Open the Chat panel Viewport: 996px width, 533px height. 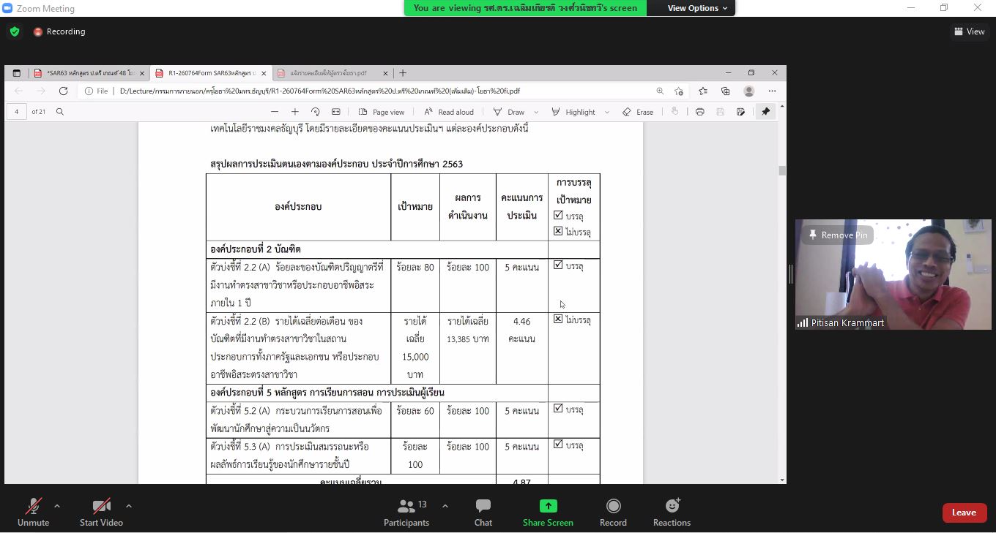coord(483,513)
